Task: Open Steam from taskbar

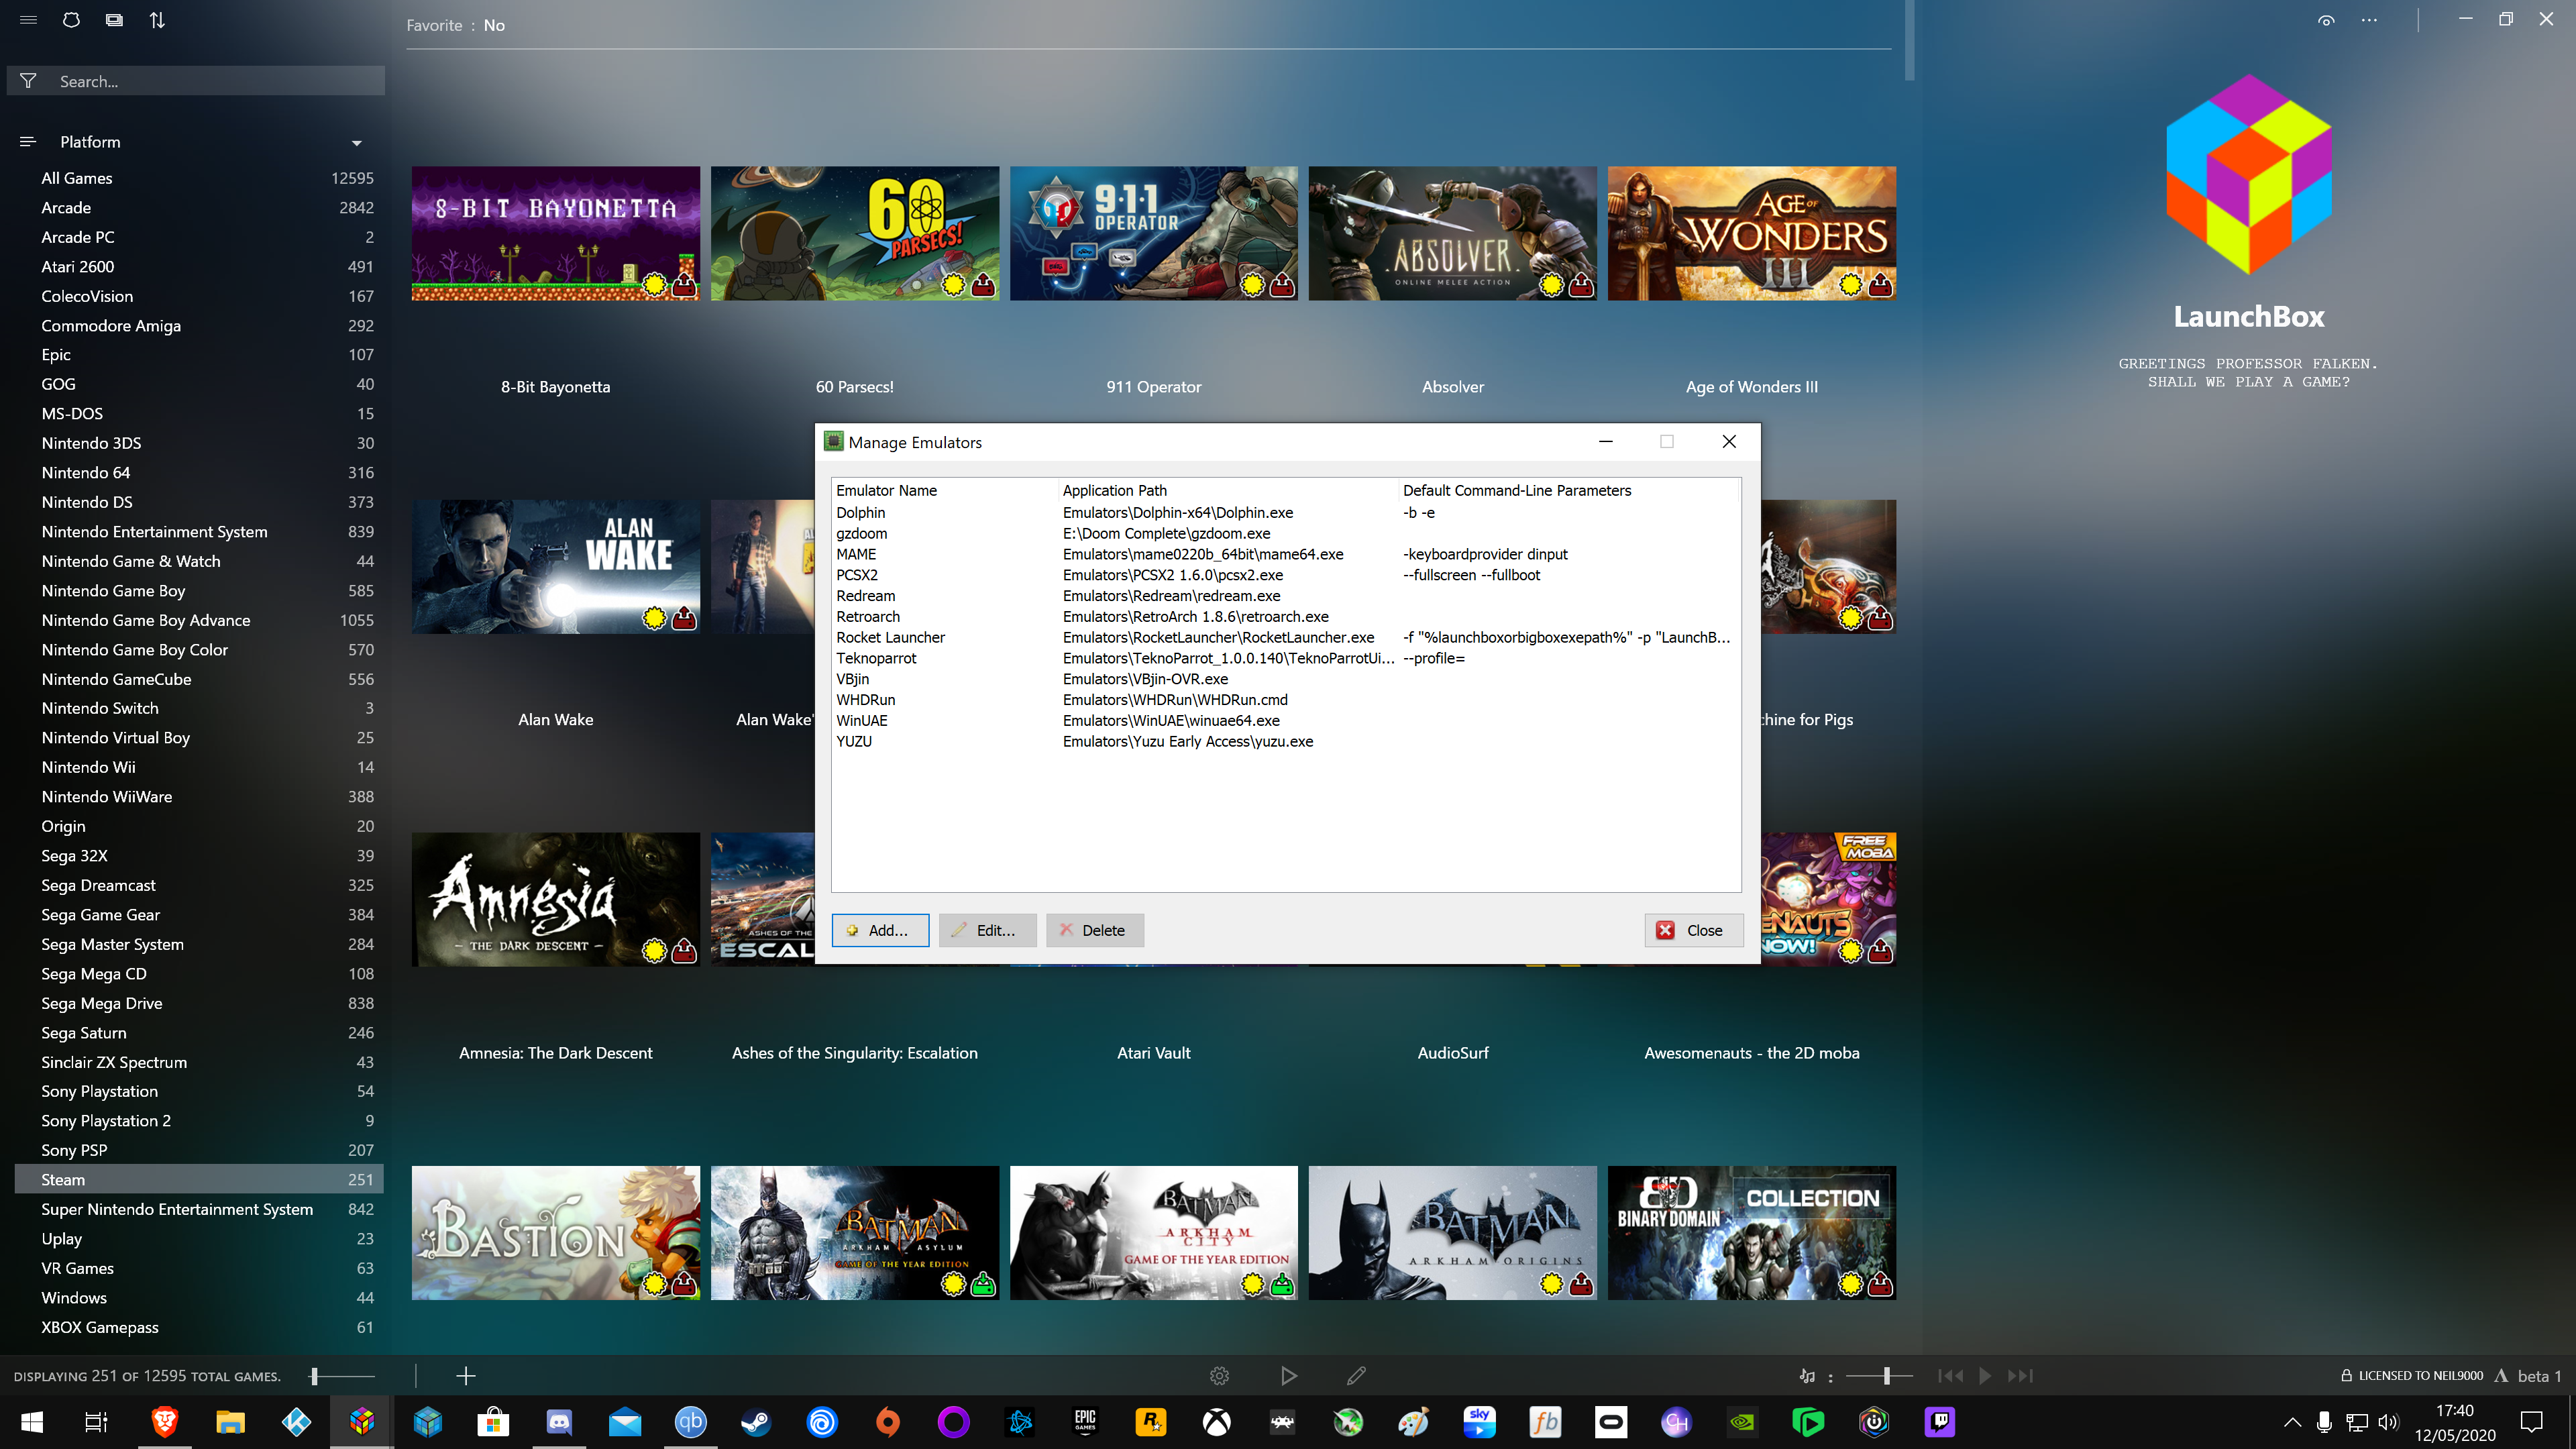Action: pyautogui.click(x=755, y=1422)
